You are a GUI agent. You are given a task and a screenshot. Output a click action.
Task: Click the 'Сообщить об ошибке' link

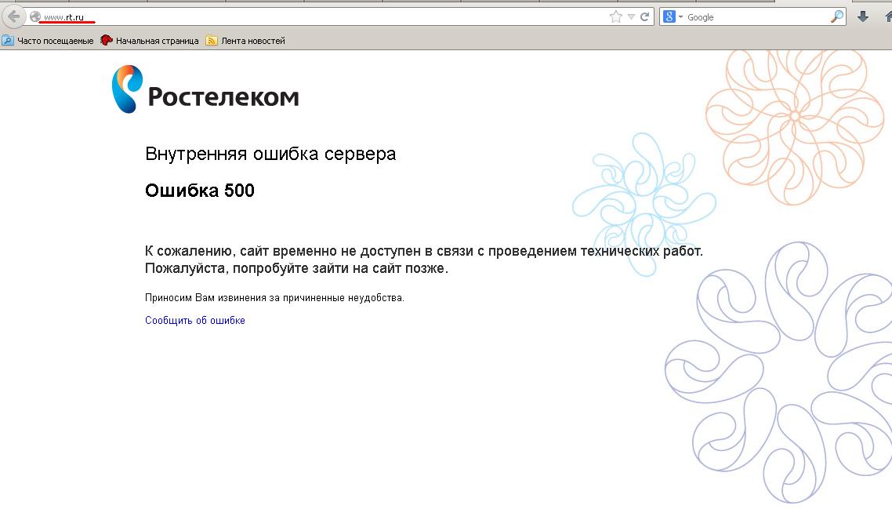pyautogui.click(x=195, y=320)
